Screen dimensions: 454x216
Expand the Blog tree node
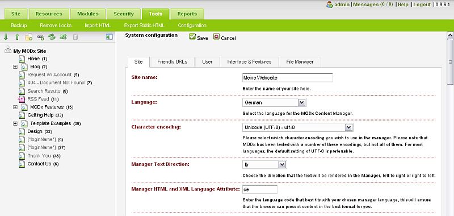(15, 67)
